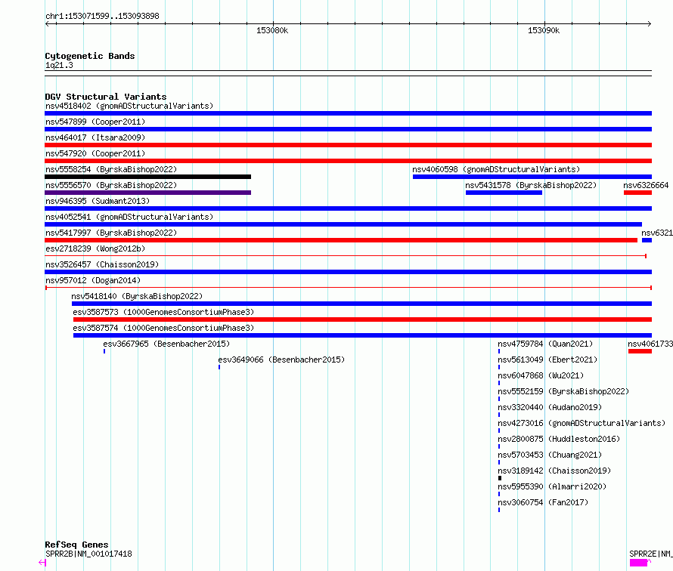Click the blue nsv5431578 variant bar
Image resolution: width=673 pixels, height=571 pixels.
point(504,193)
